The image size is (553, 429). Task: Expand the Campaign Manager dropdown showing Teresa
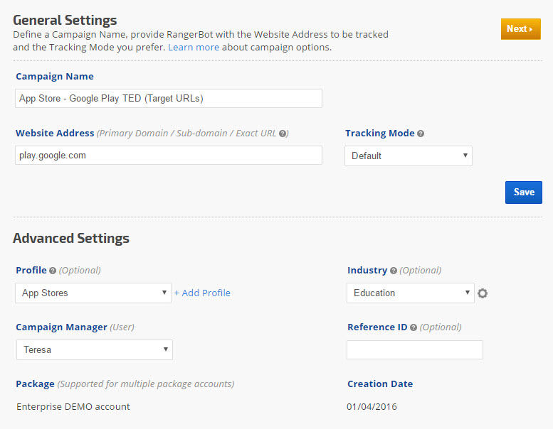point(94,349)
